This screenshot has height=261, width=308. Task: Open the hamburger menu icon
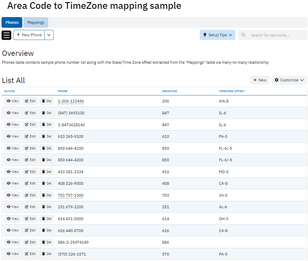click(x=6, y=35)
